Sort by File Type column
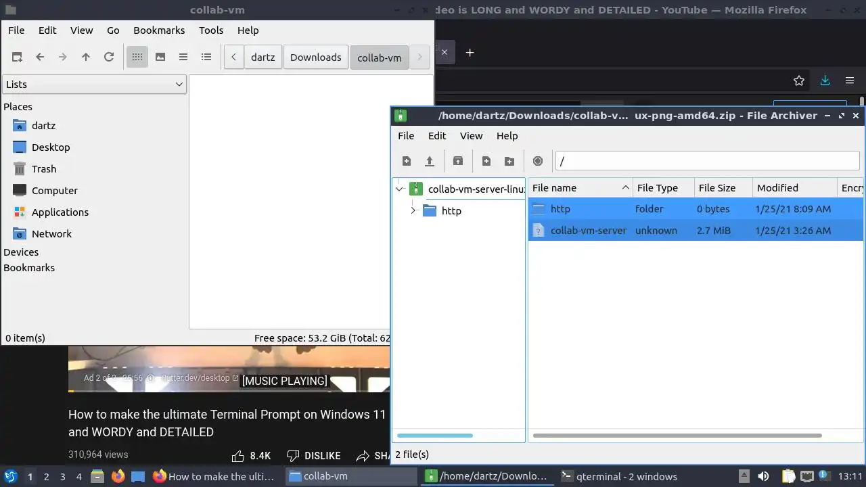866x487 pixels. point(664,188)
